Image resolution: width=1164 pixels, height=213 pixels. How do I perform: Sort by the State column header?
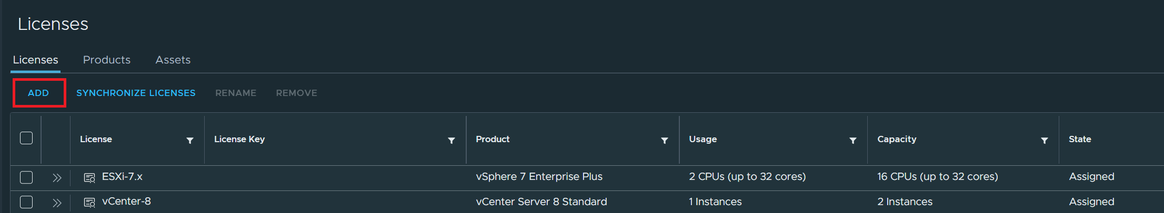tap(1079, 139)
